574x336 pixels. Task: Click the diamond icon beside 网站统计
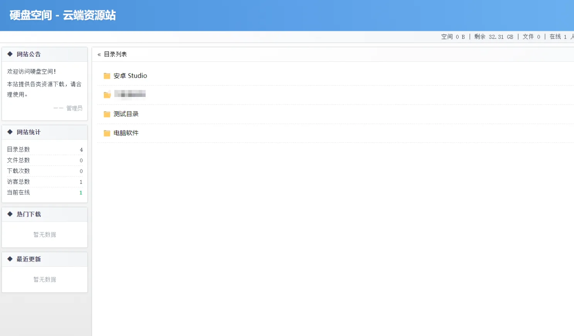(x=10, y=132)
